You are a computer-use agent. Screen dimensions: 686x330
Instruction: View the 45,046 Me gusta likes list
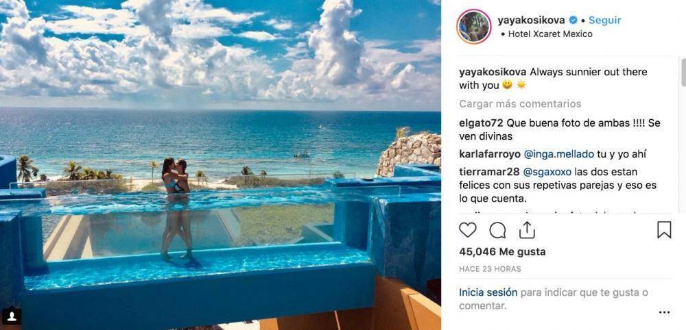(502, 252)
